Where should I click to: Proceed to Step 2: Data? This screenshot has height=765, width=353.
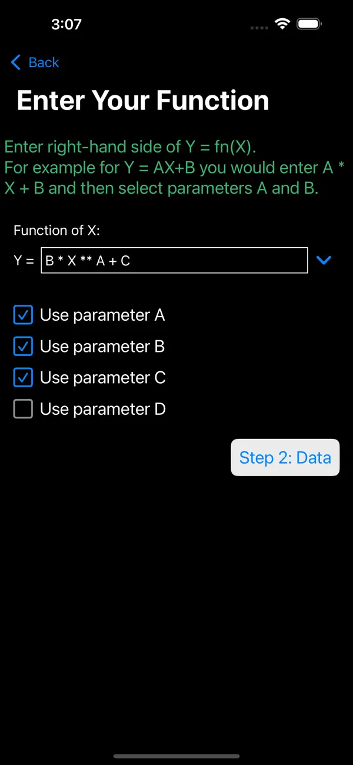pos(285,457)
